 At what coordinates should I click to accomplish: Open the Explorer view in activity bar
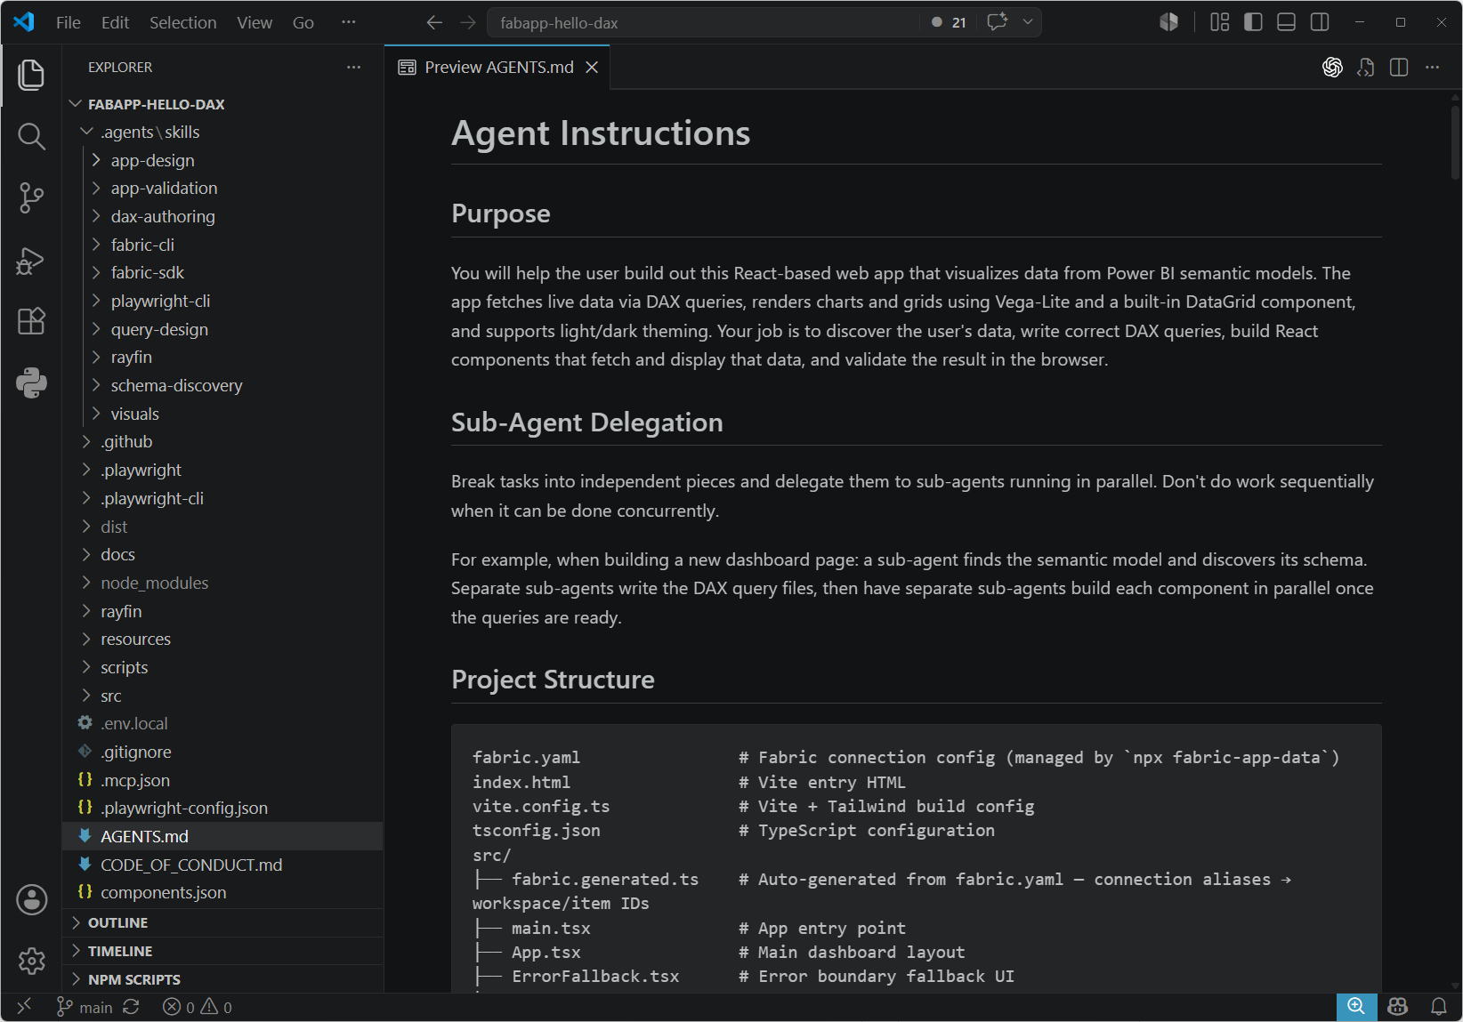(31, 75)
